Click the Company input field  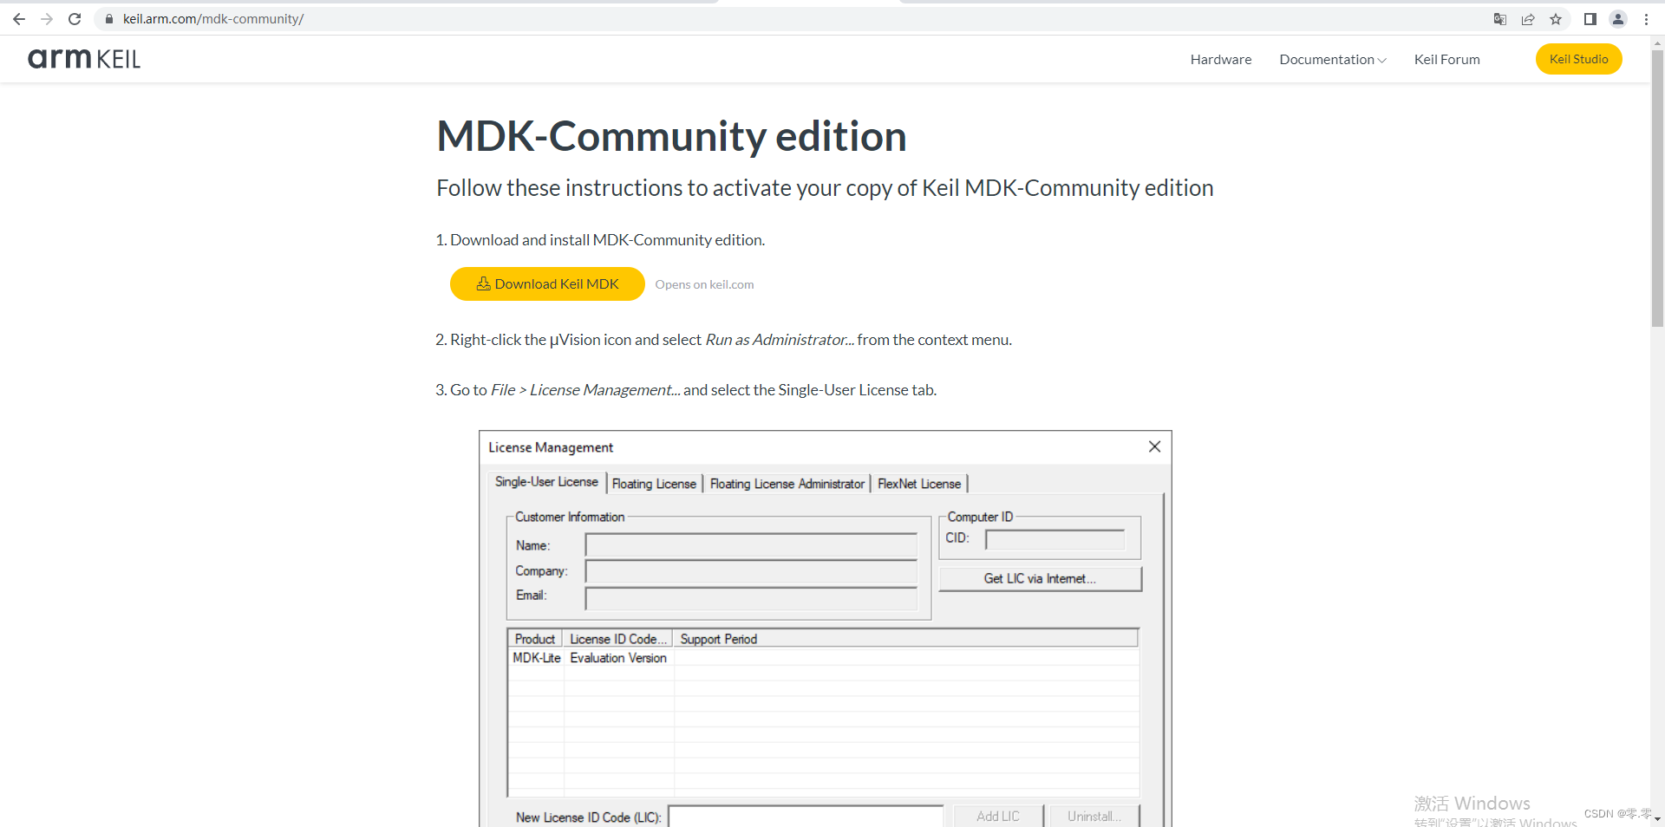click(751, 571)
